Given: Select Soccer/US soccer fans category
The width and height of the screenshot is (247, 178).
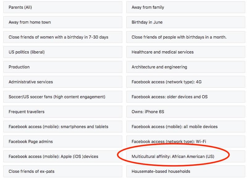Looking at the screenshot, I should 63,97.
